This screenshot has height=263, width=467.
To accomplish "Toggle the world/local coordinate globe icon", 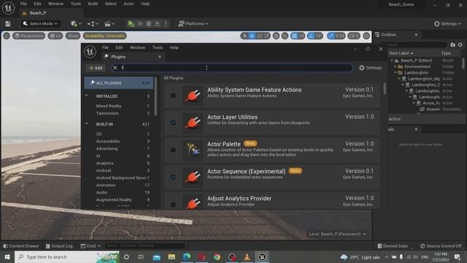I will pos(276,36).
